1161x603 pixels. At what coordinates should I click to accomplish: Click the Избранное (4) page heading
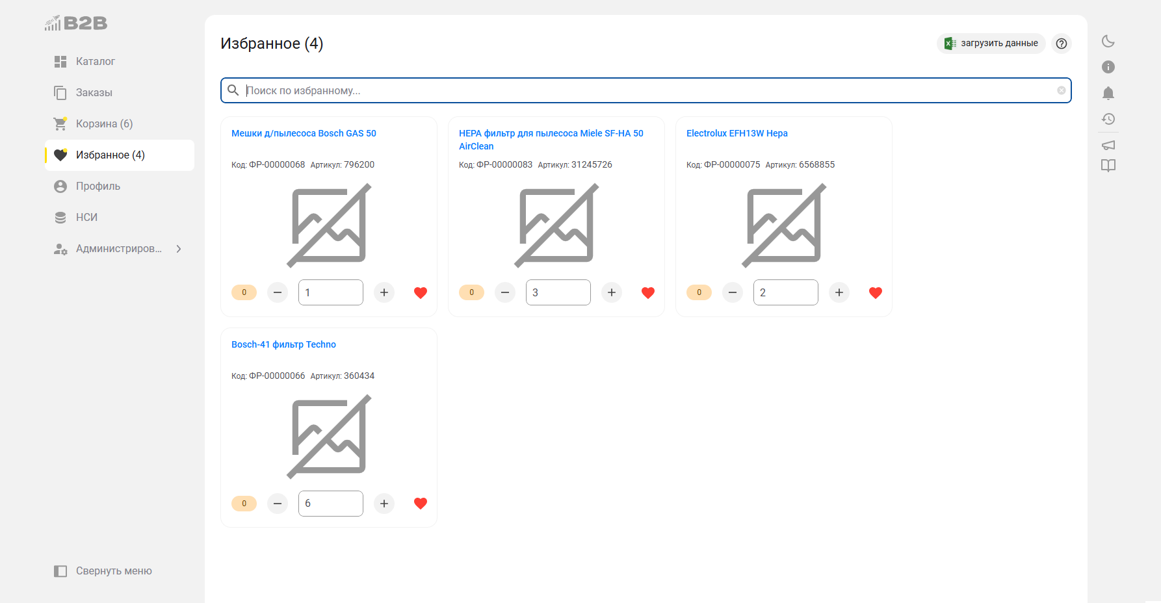[x=272, y=44]
